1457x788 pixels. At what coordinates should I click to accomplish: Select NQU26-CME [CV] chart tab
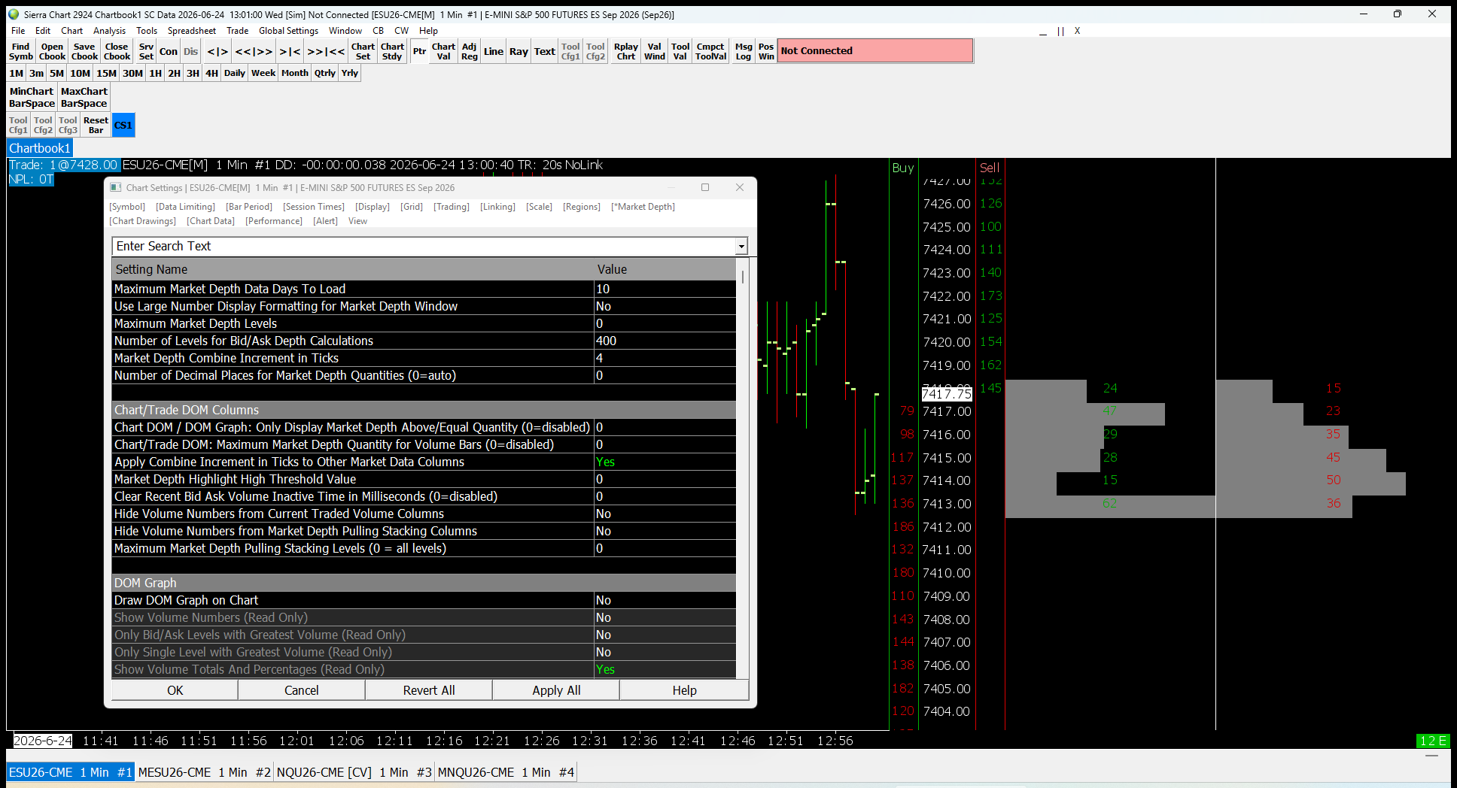pos(354,772)
